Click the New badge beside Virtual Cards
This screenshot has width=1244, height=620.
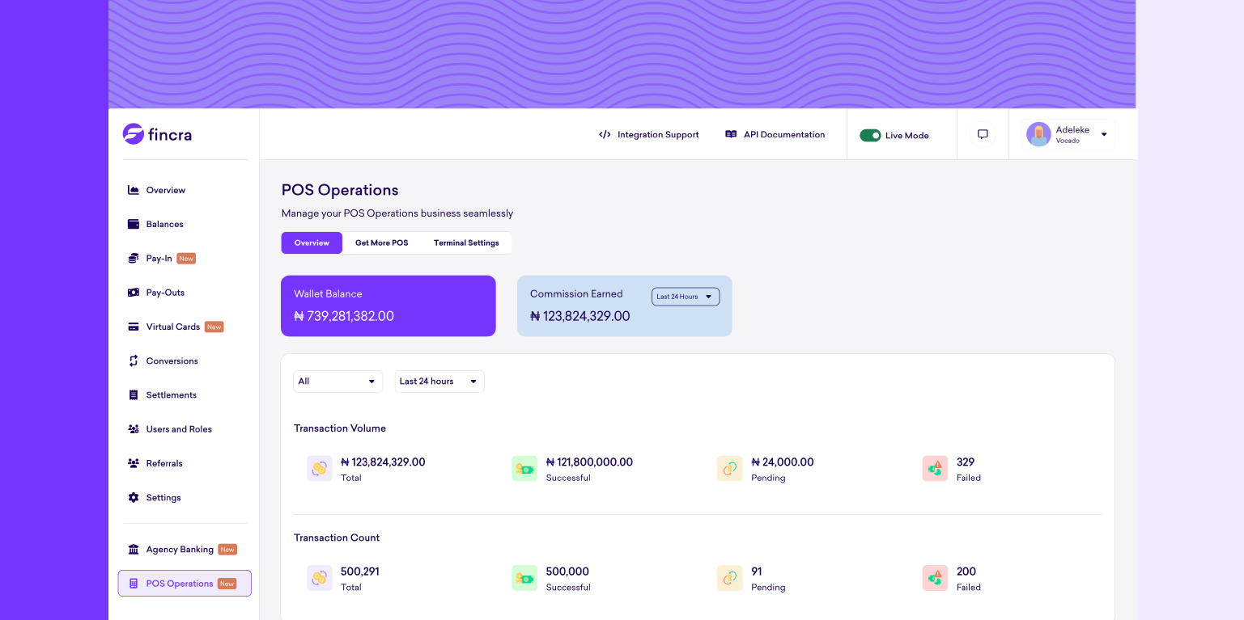[214, 327]
